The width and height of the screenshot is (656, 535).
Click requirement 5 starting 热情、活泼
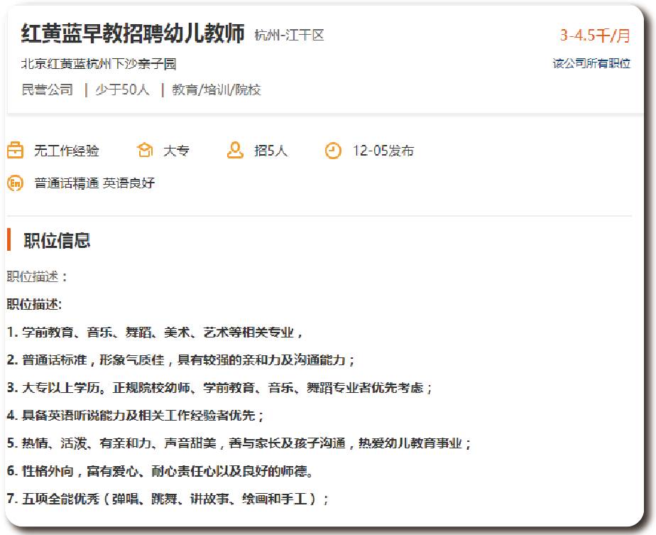point(239,443)
